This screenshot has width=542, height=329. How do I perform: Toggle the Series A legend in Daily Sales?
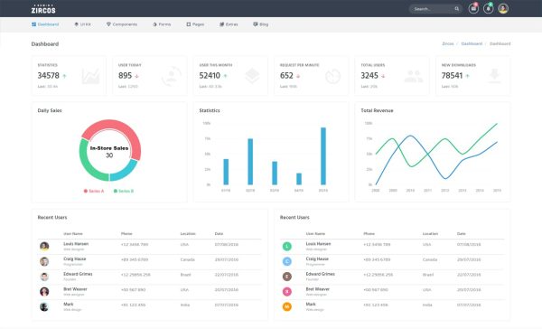tap(94, 191)
